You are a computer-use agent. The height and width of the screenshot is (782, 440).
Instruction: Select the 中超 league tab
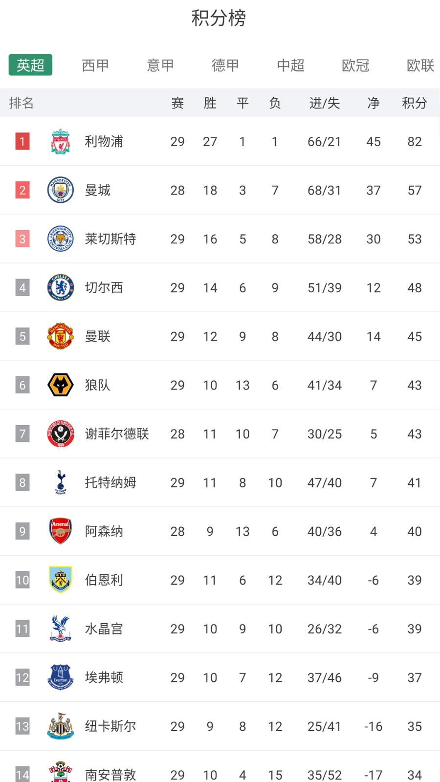tap(290, 65)
